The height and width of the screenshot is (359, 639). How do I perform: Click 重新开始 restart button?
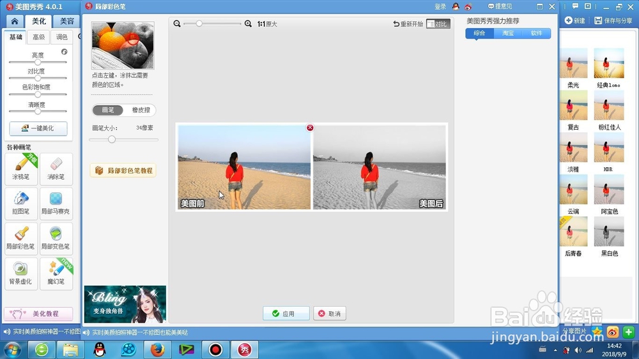[408, 24]
